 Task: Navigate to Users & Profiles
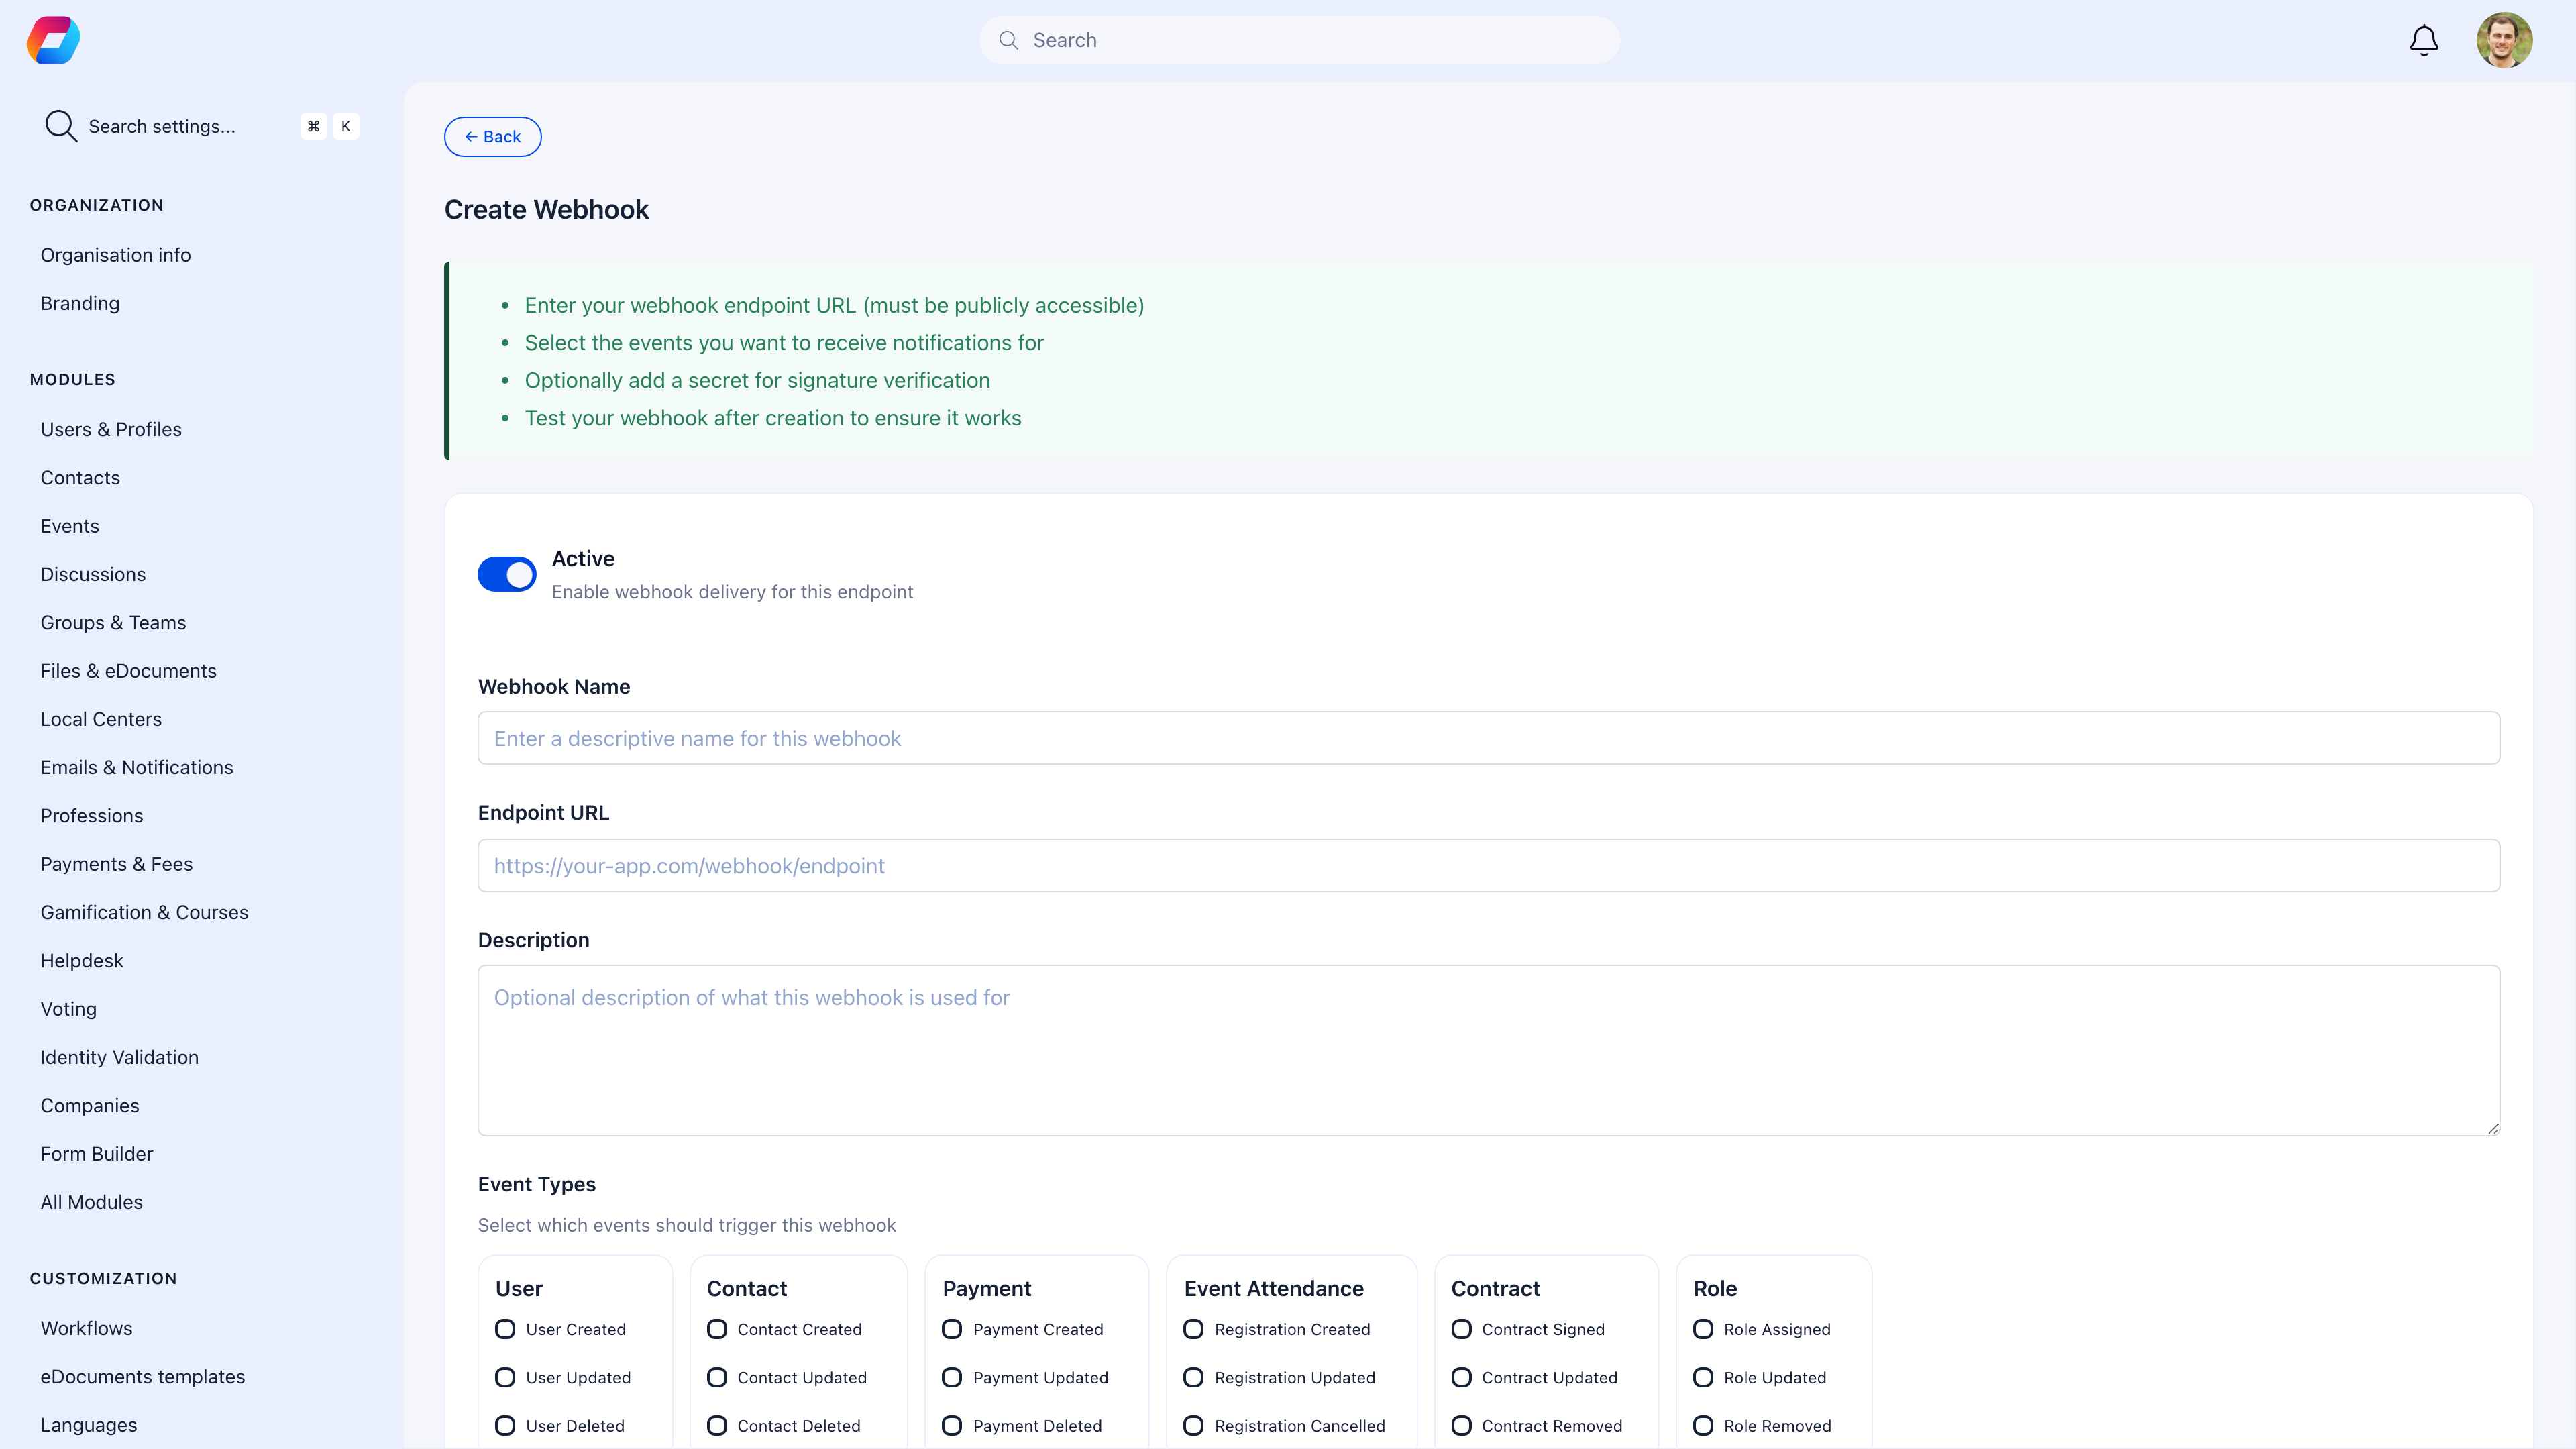point(111,429)
